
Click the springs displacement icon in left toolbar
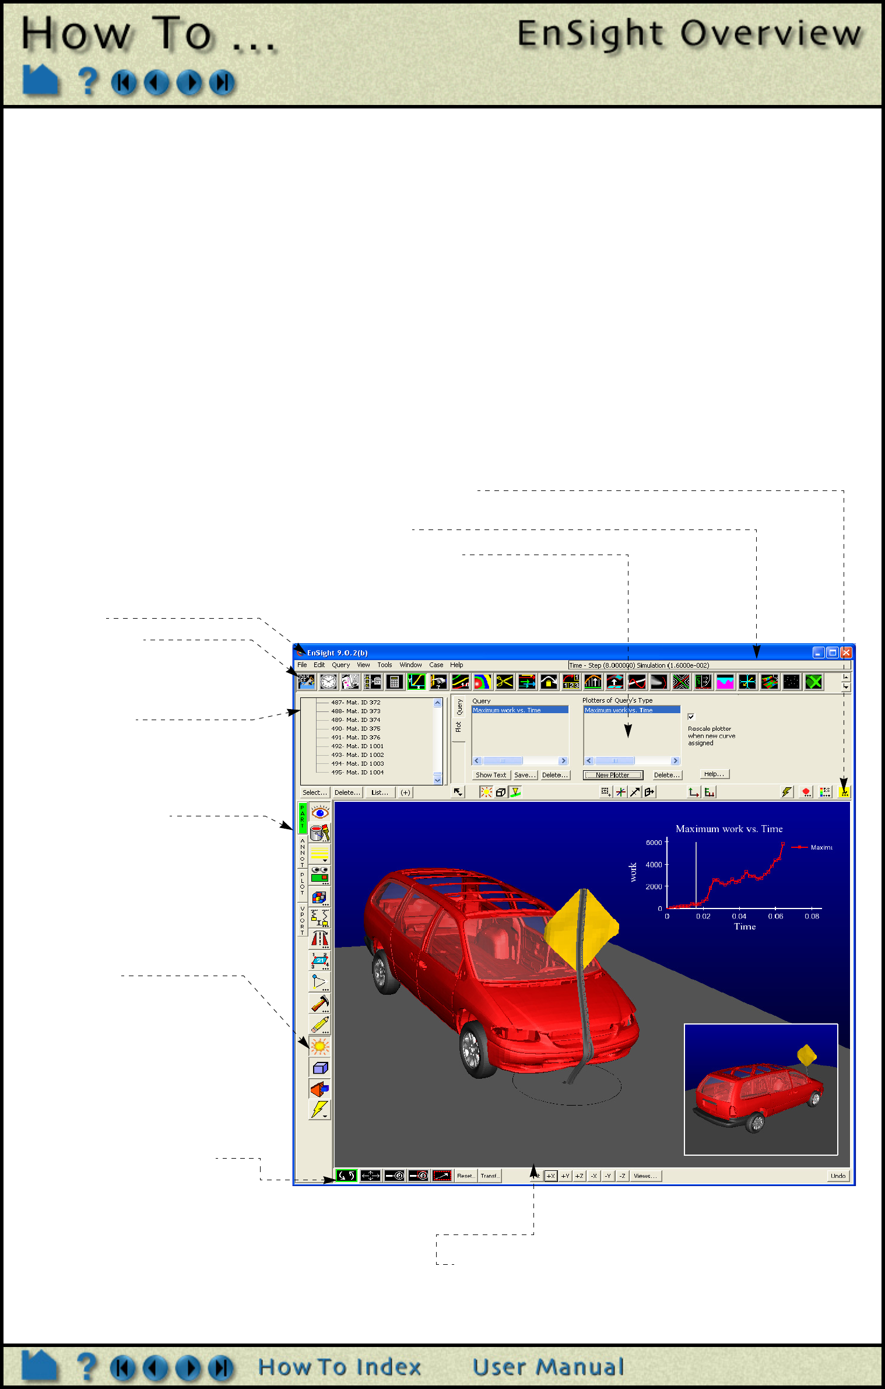(x=319, y=918)
